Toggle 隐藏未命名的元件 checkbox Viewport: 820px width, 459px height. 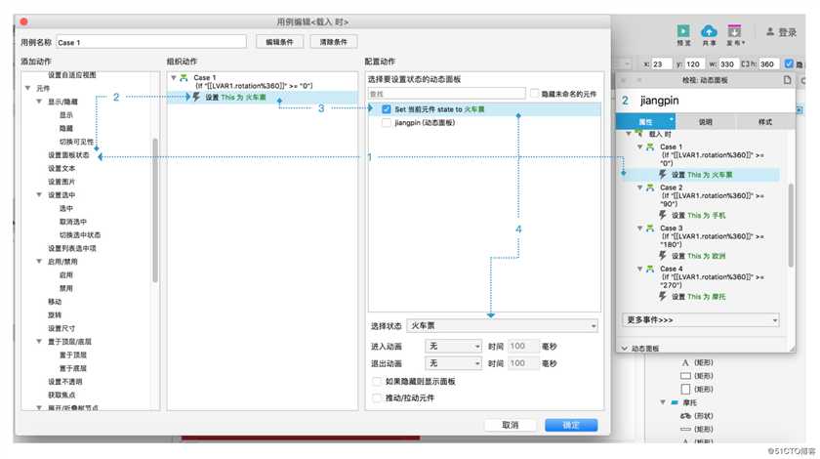[535, 93]
